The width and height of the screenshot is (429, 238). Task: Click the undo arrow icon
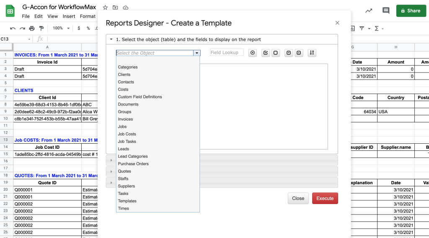coord(13,28)
